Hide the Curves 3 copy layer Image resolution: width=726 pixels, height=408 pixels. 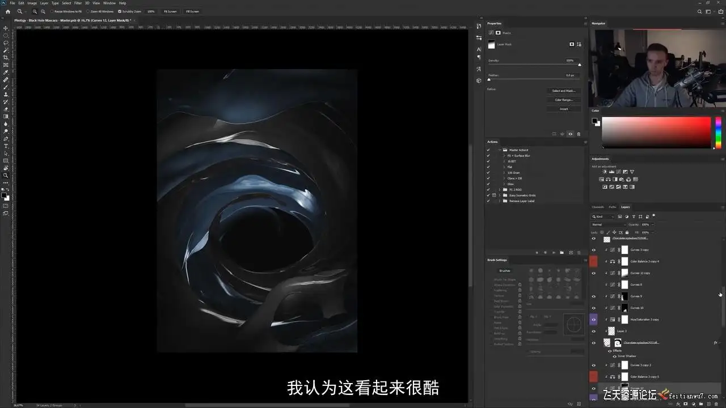coord(594,250)
